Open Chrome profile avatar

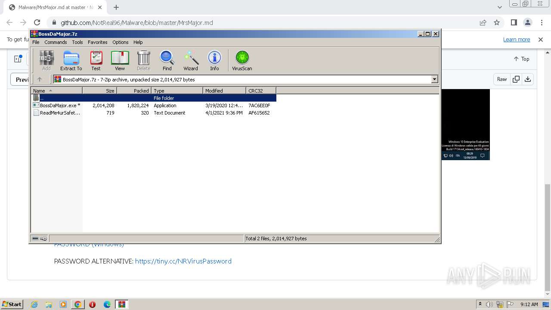pyautogui.click(x=527, y=22)
